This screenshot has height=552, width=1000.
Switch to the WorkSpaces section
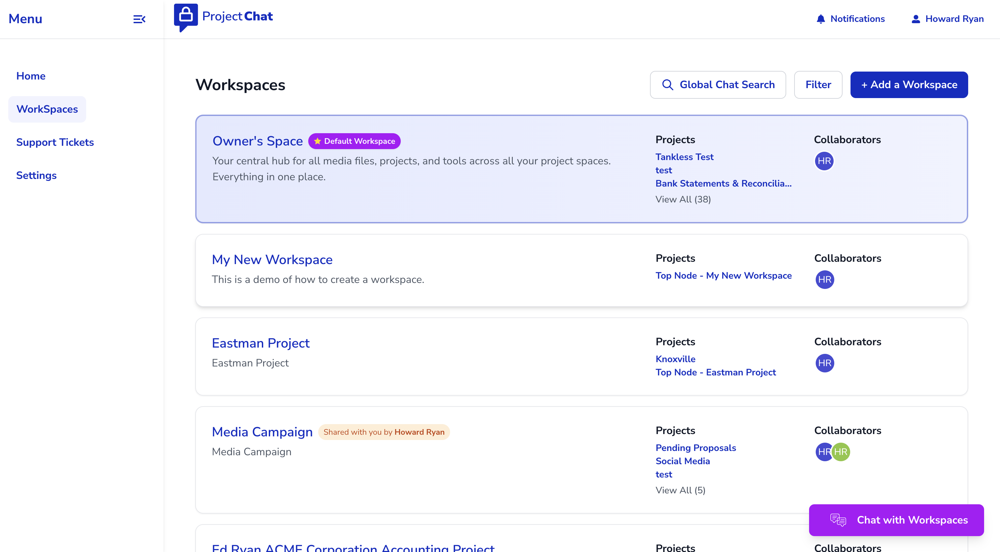[47, 109]
